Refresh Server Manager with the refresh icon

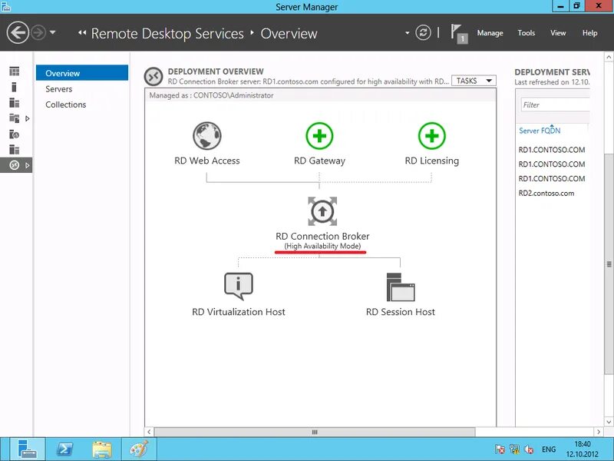pos(424,32)
